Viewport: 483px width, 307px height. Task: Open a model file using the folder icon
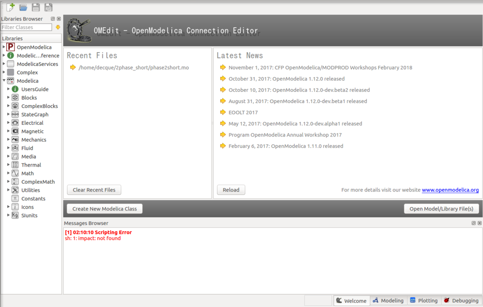click(23, 8)
